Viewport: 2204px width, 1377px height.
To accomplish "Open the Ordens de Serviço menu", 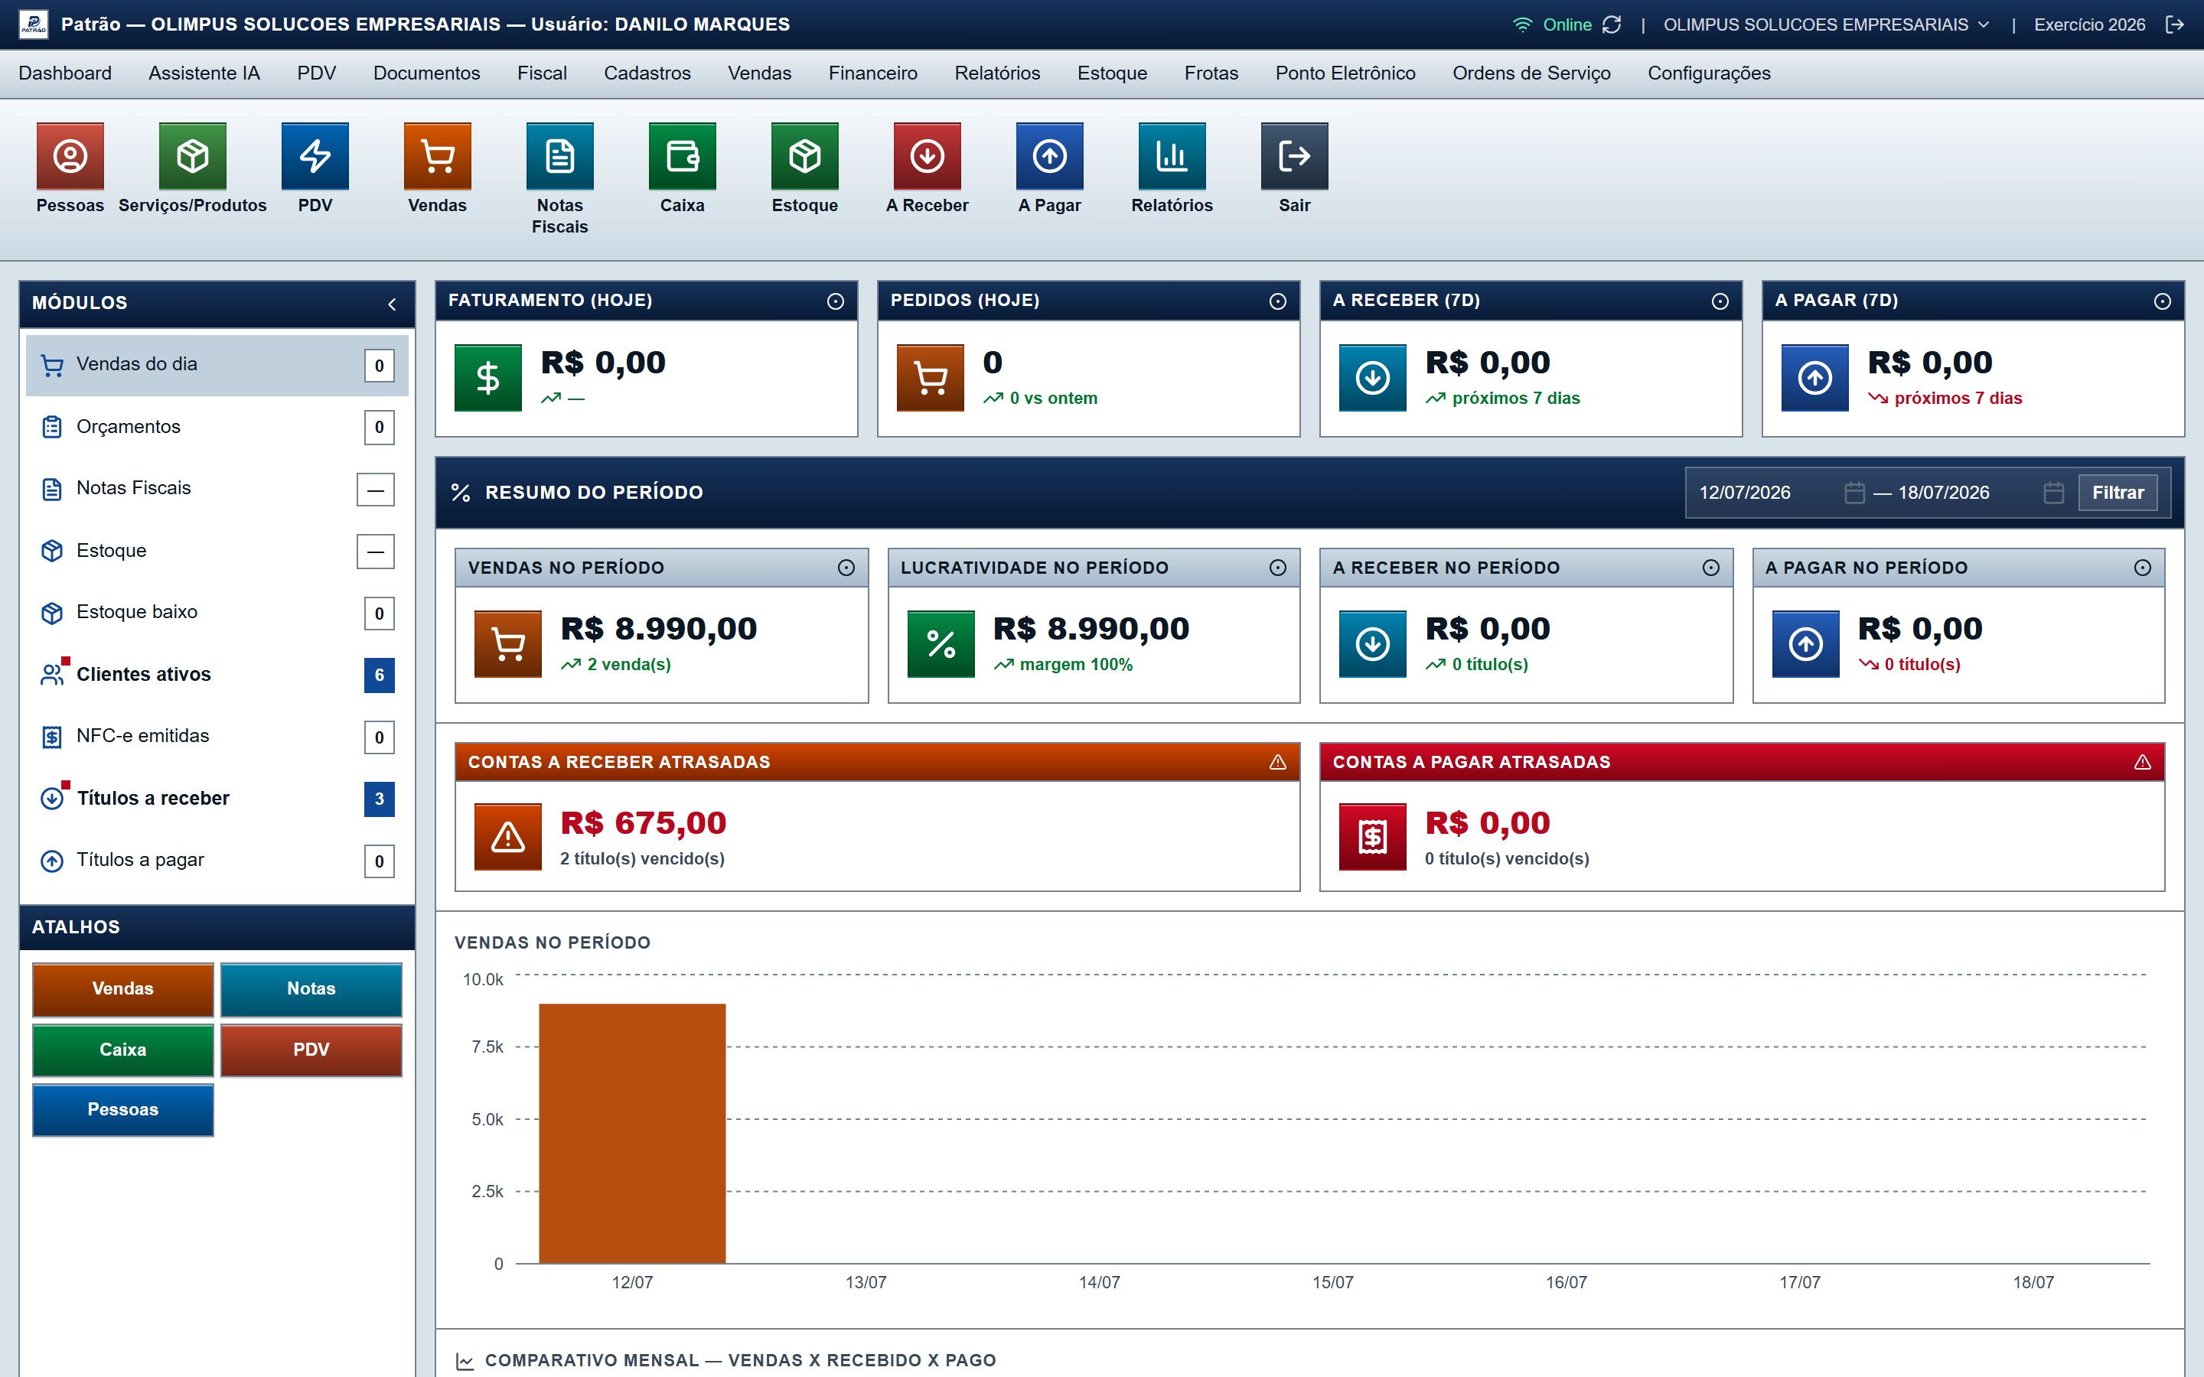I will (x=1531, y=73).
